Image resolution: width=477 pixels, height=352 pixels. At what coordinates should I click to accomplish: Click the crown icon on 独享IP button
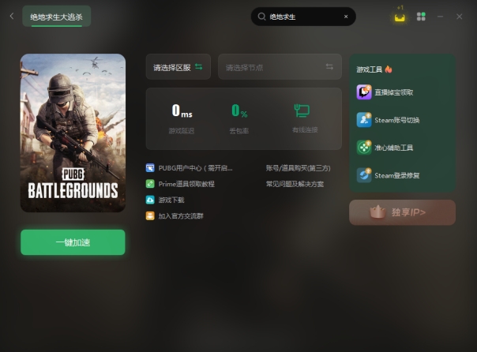377,212
